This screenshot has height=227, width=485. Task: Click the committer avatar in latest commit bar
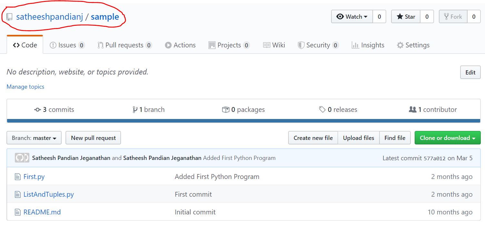click(x=22, y=158)
